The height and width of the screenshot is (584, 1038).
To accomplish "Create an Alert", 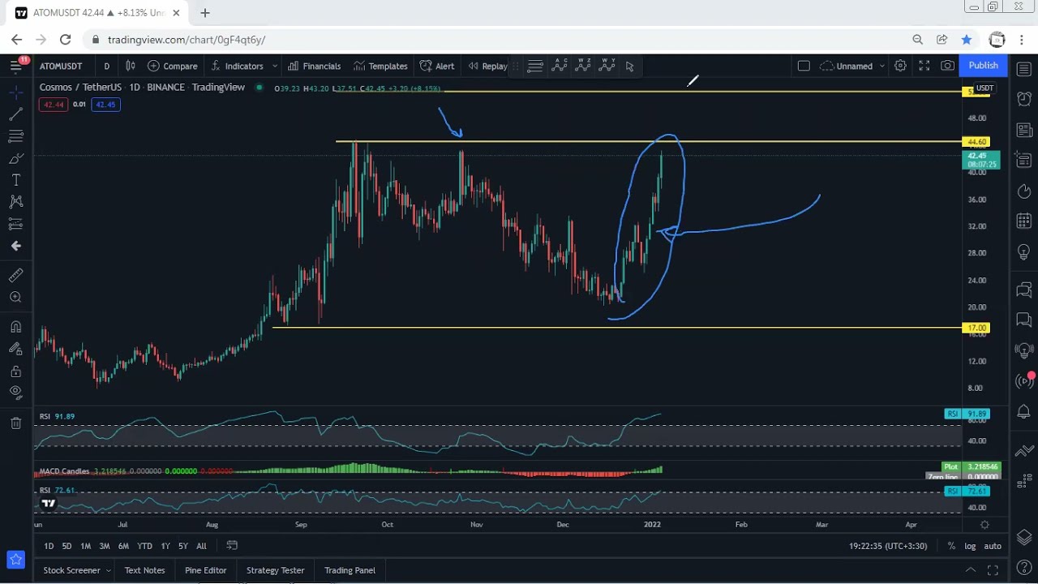I will (x=437, y=66).
